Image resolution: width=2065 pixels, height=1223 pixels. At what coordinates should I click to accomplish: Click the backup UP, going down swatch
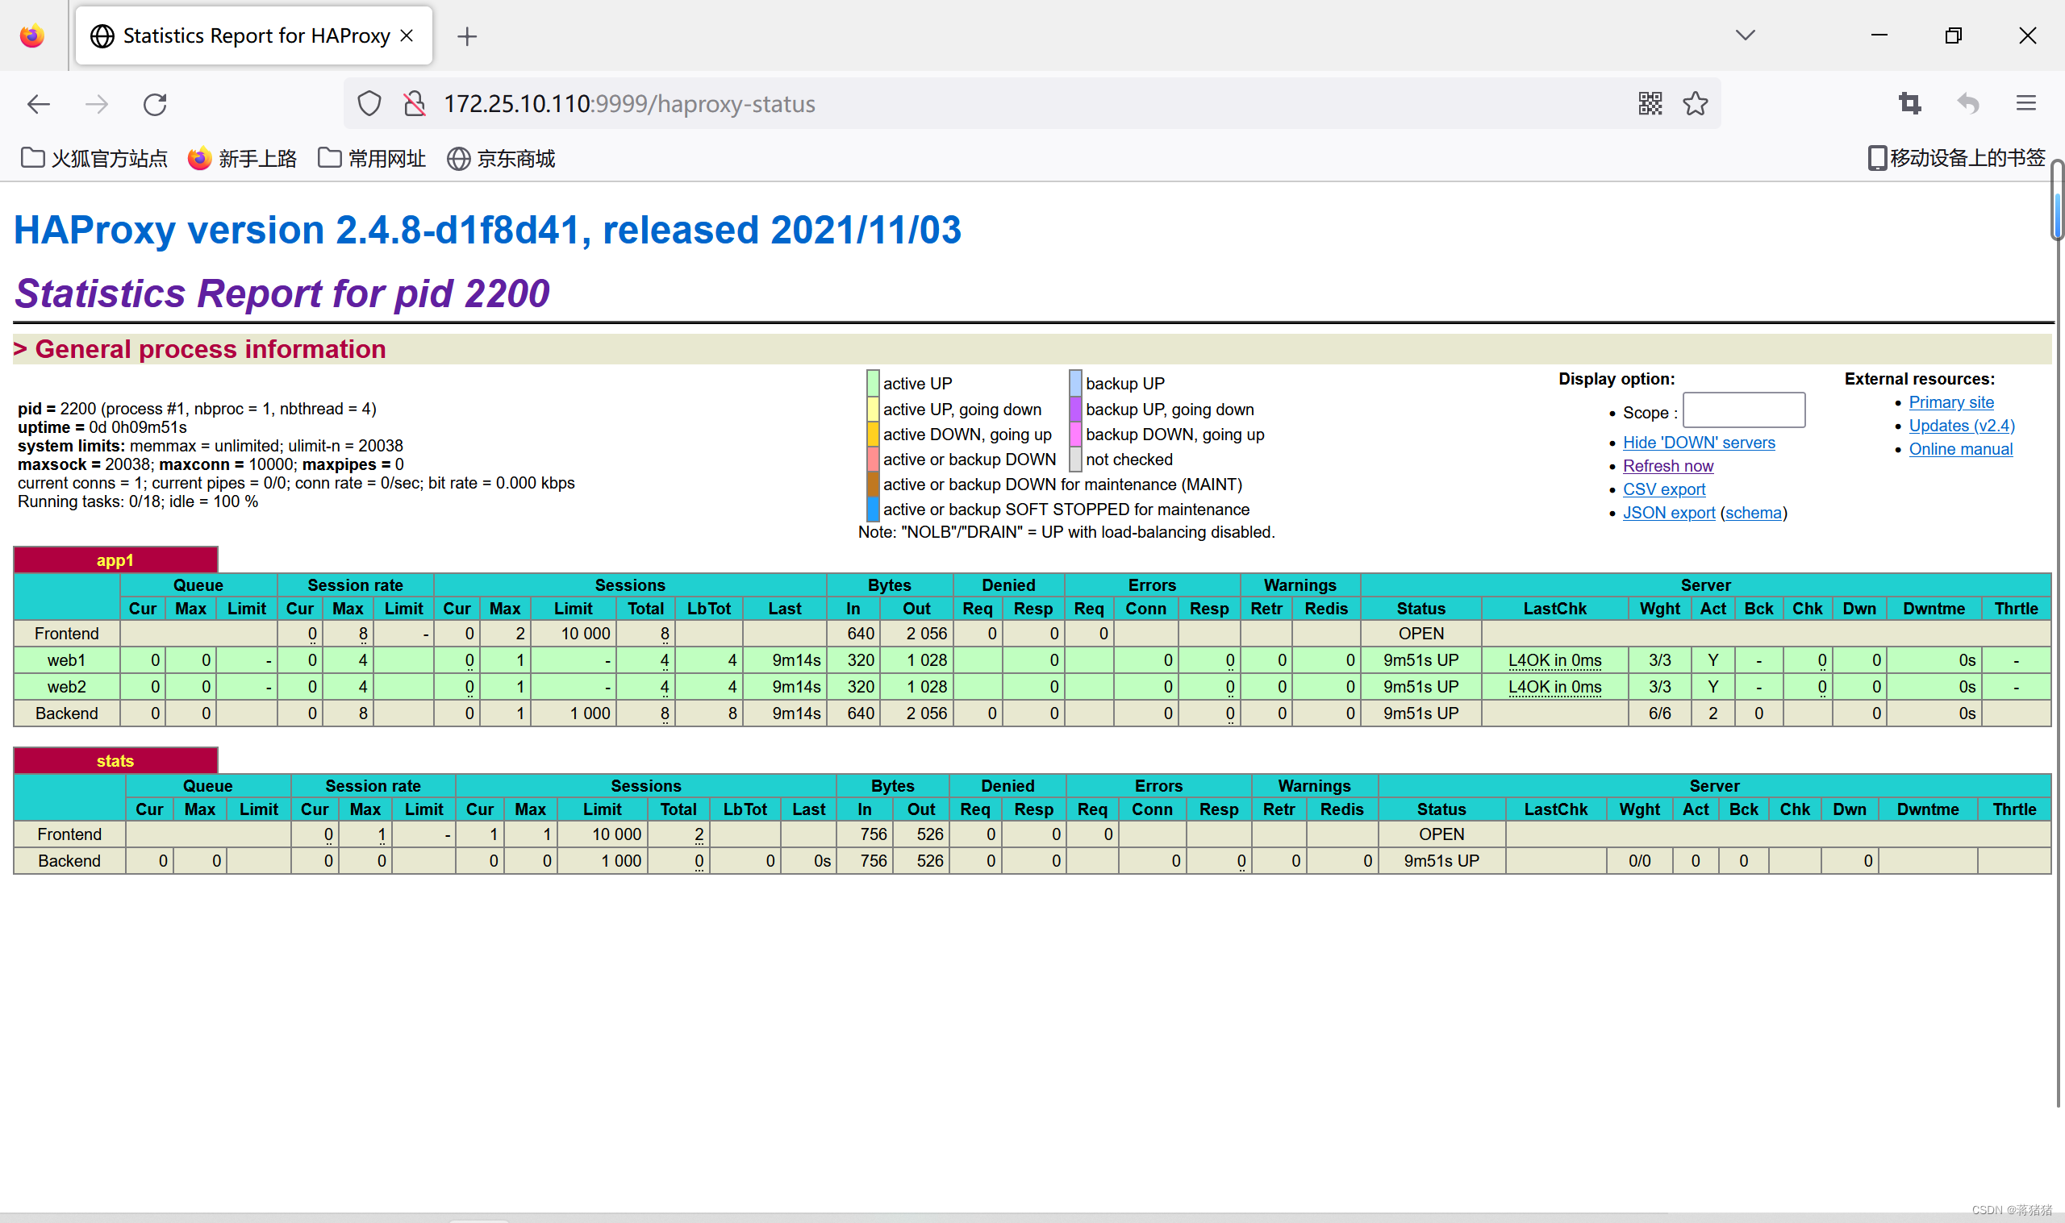tap(1075, 409)
